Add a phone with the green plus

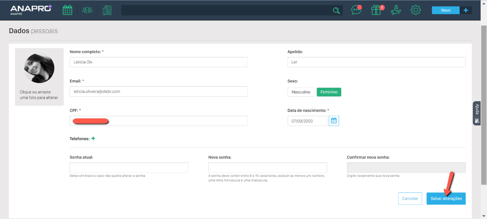pyautogui.click(x=93, y=139)
